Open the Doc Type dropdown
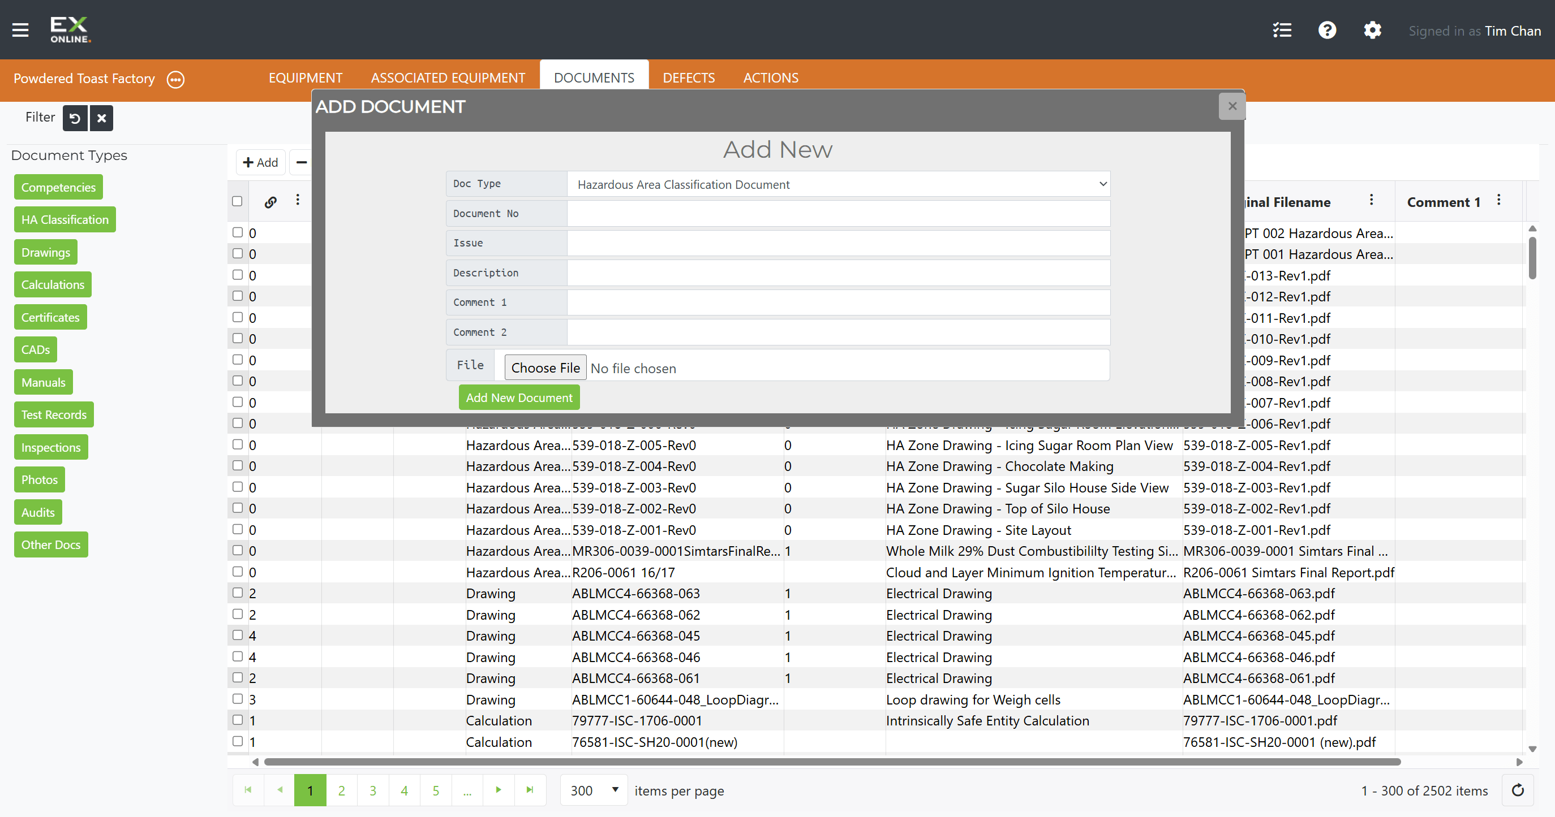Screen dimensions: 1555x817 pos(838,184)
